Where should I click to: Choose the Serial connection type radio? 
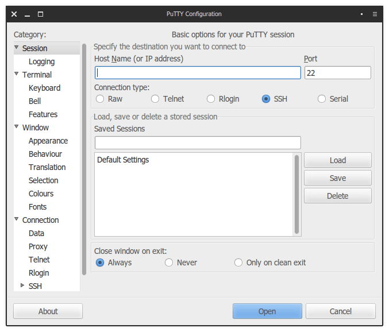click(322, 99)
